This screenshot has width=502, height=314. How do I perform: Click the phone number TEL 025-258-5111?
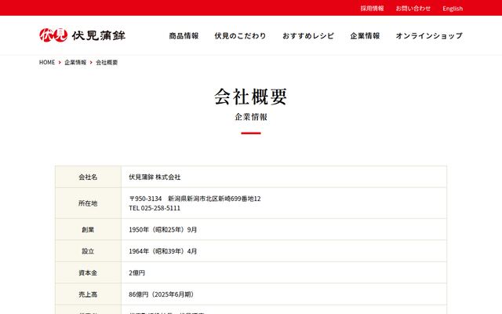(155, 208)
